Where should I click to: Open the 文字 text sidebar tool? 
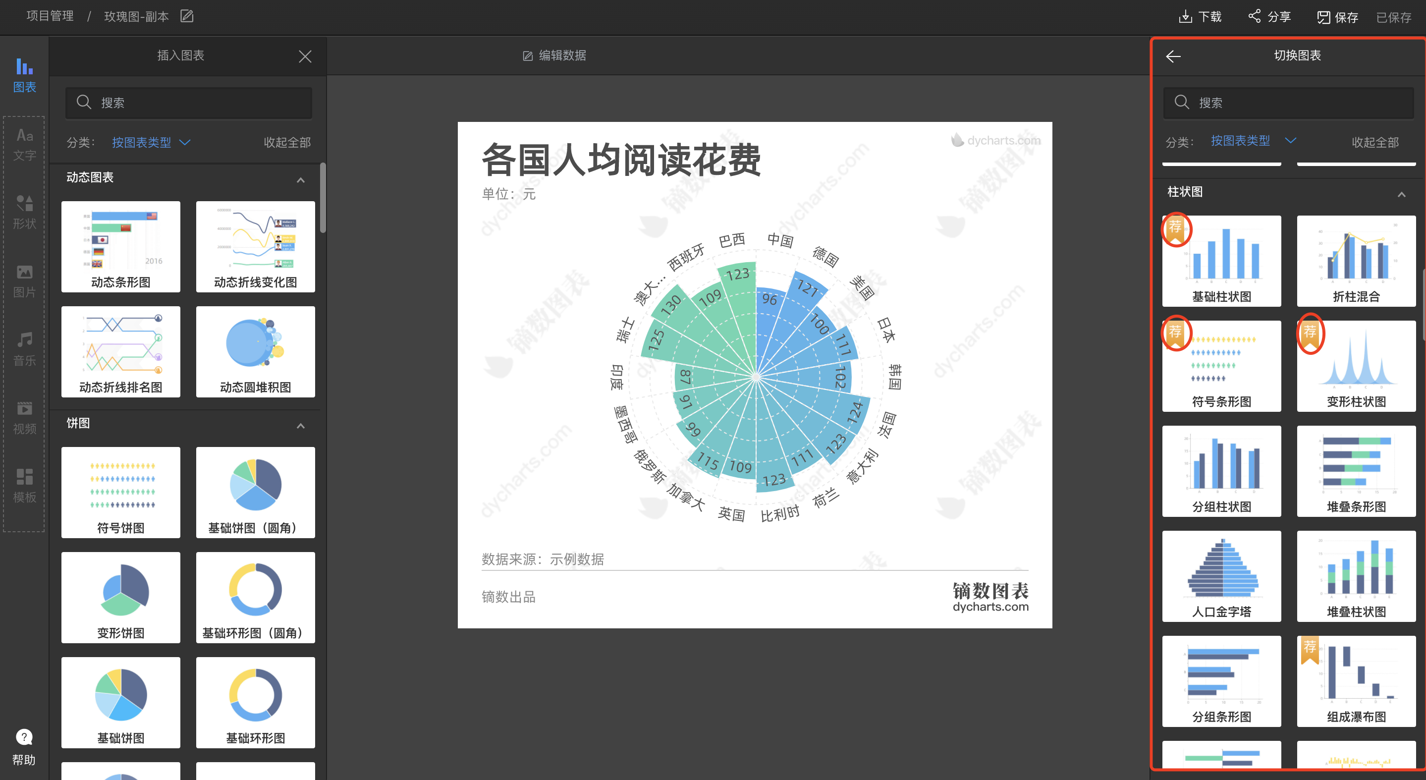24,144
